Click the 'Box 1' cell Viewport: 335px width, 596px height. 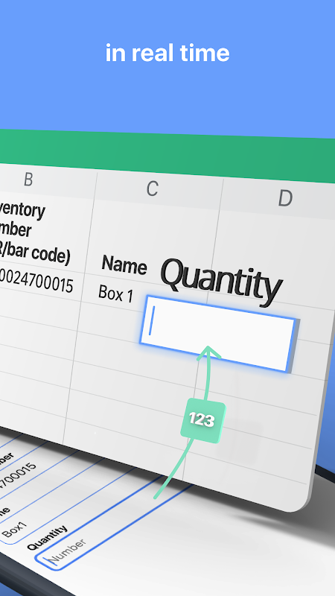coord(115,294)
